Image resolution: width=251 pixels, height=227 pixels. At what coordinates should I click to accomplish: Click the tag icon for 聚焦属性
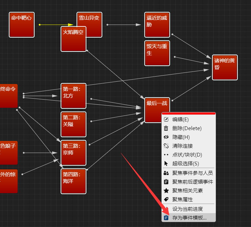(x=166, y=199)
